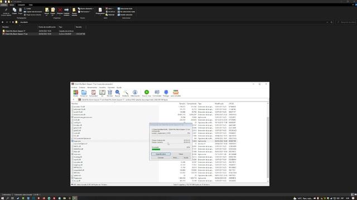Click the Pegar icon in Explorer ribbon
This screenshot has width=357, height=200.
20,11
